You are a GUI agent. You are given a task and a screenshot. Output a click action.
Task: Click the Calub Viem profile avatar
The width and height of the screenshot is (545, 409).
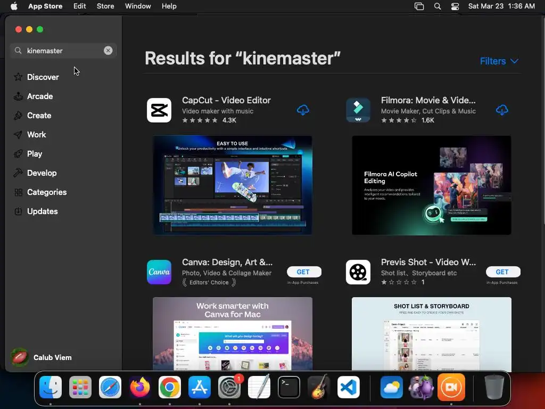point(20,357)
